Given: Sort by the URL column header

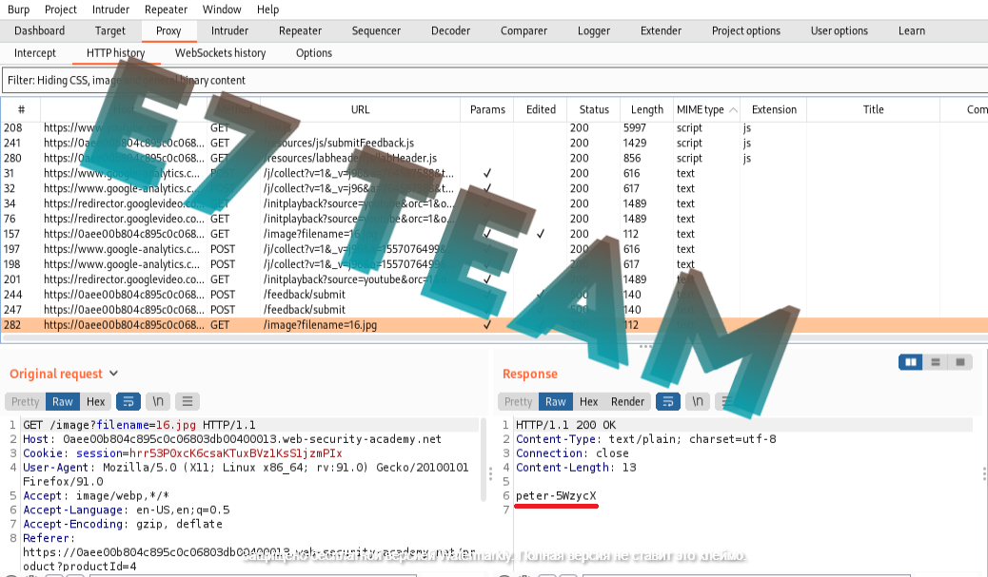Looking at the screenshot, I should [360, 109].
